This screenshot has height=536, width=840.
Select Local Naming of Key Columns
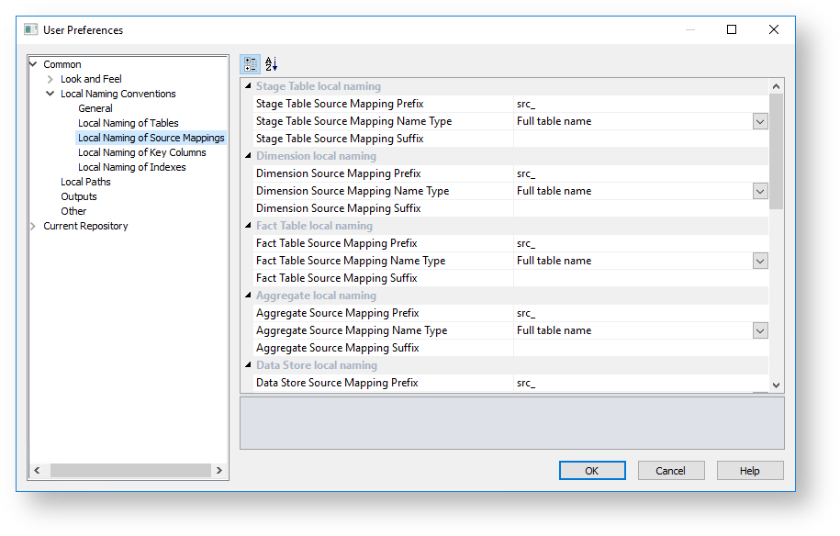point(141,152)
